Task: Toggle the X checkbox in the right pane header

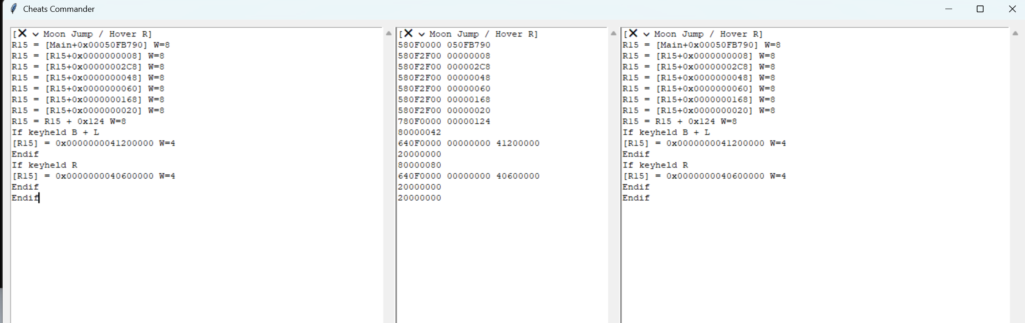Action: [x=633, y=33]
